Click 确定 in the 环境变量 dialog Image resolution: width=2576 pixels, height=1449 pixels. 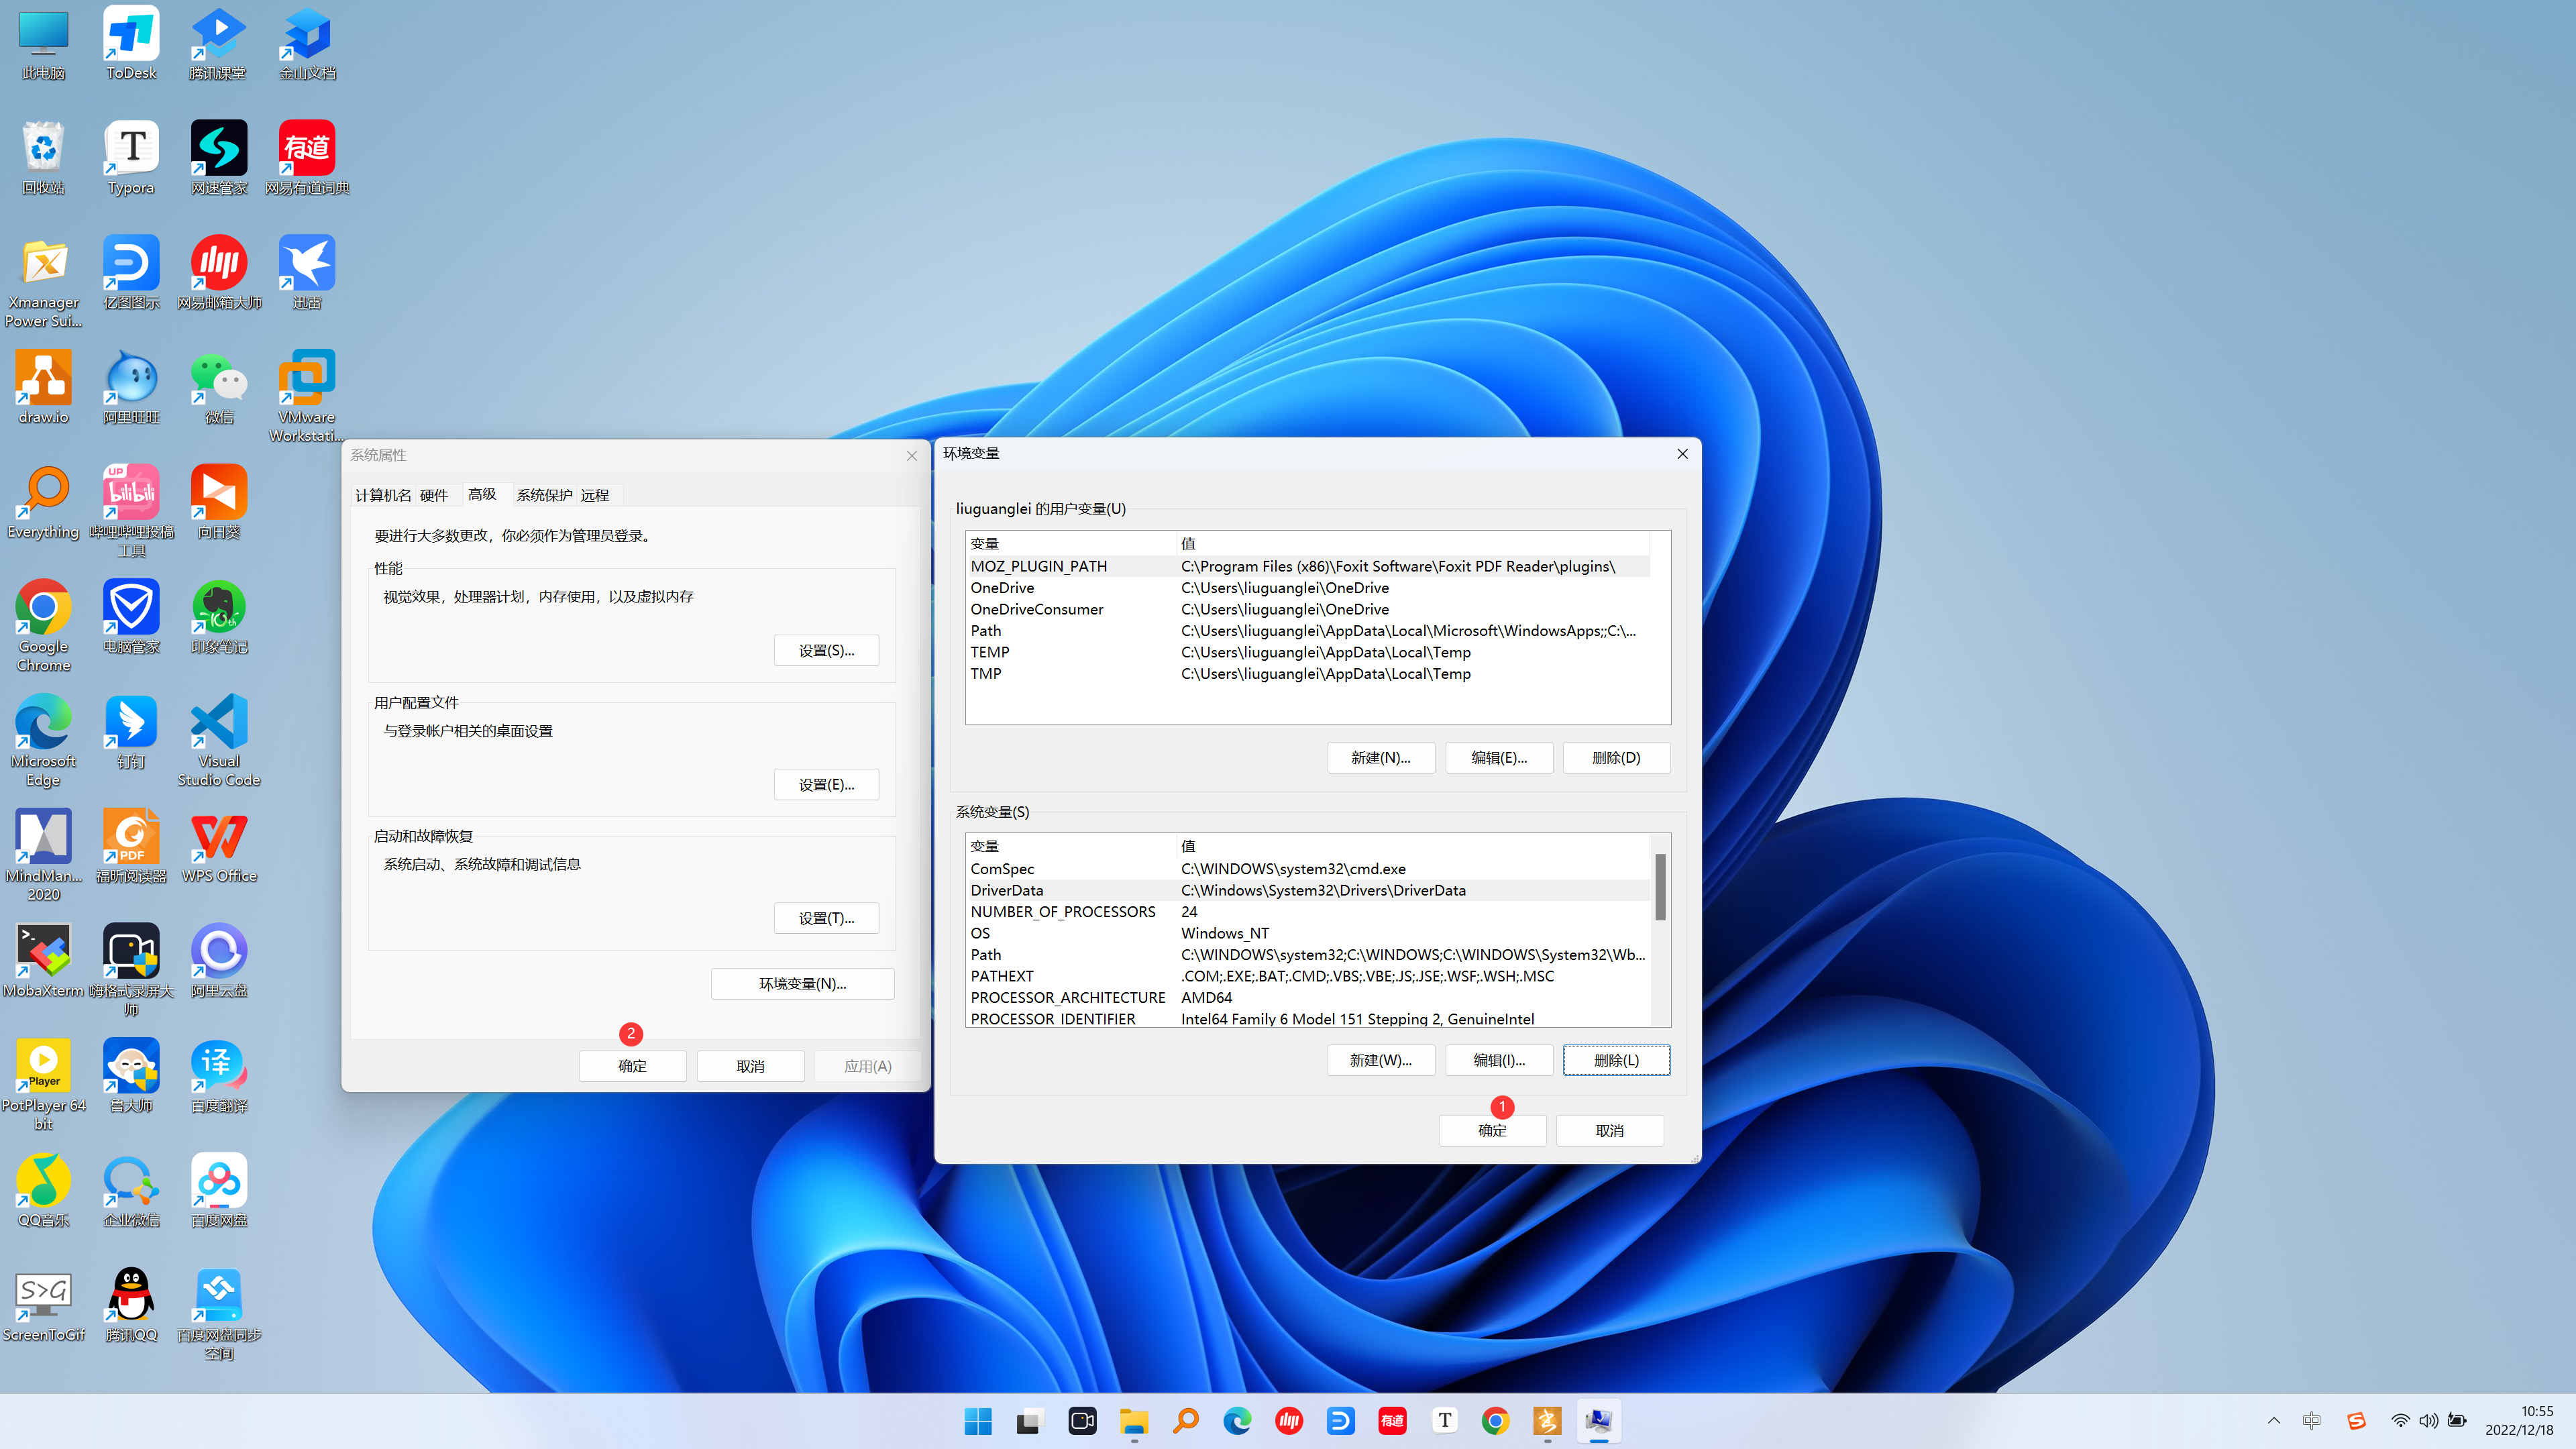pyautogui.click(x=1492, y=1131)
